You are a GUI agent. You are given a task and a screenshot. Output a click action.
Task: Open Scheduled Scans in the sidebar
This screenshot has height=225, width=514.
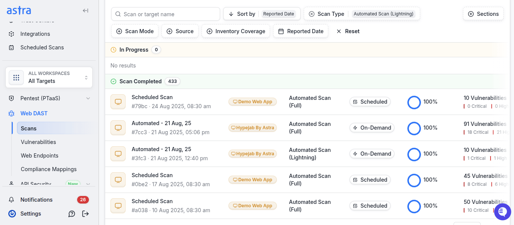42,47
